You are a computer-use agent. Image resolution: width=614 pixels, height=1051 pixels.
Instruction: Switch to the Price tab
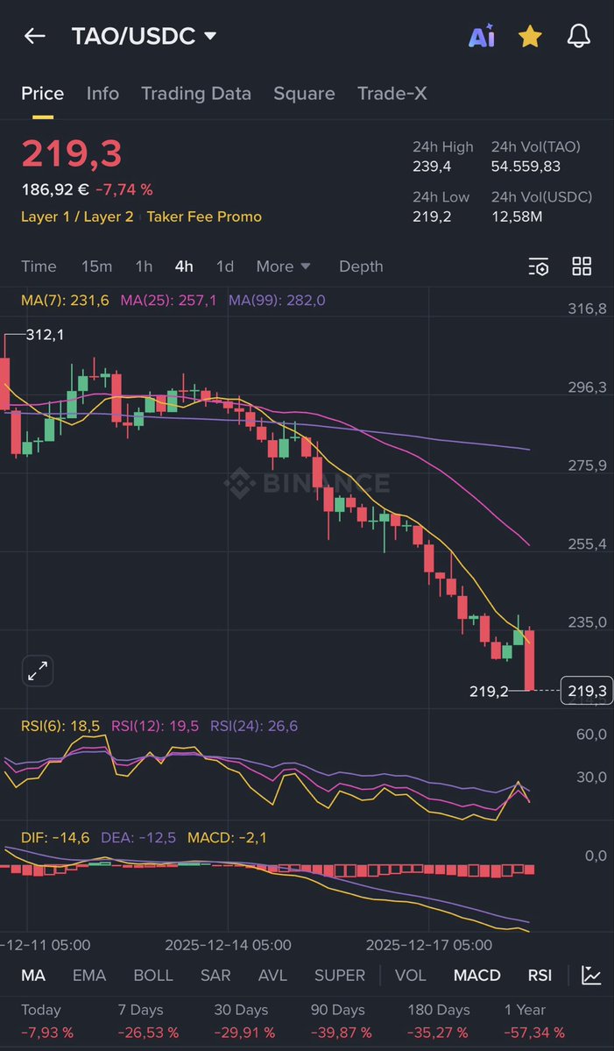(x=42, y=94)
